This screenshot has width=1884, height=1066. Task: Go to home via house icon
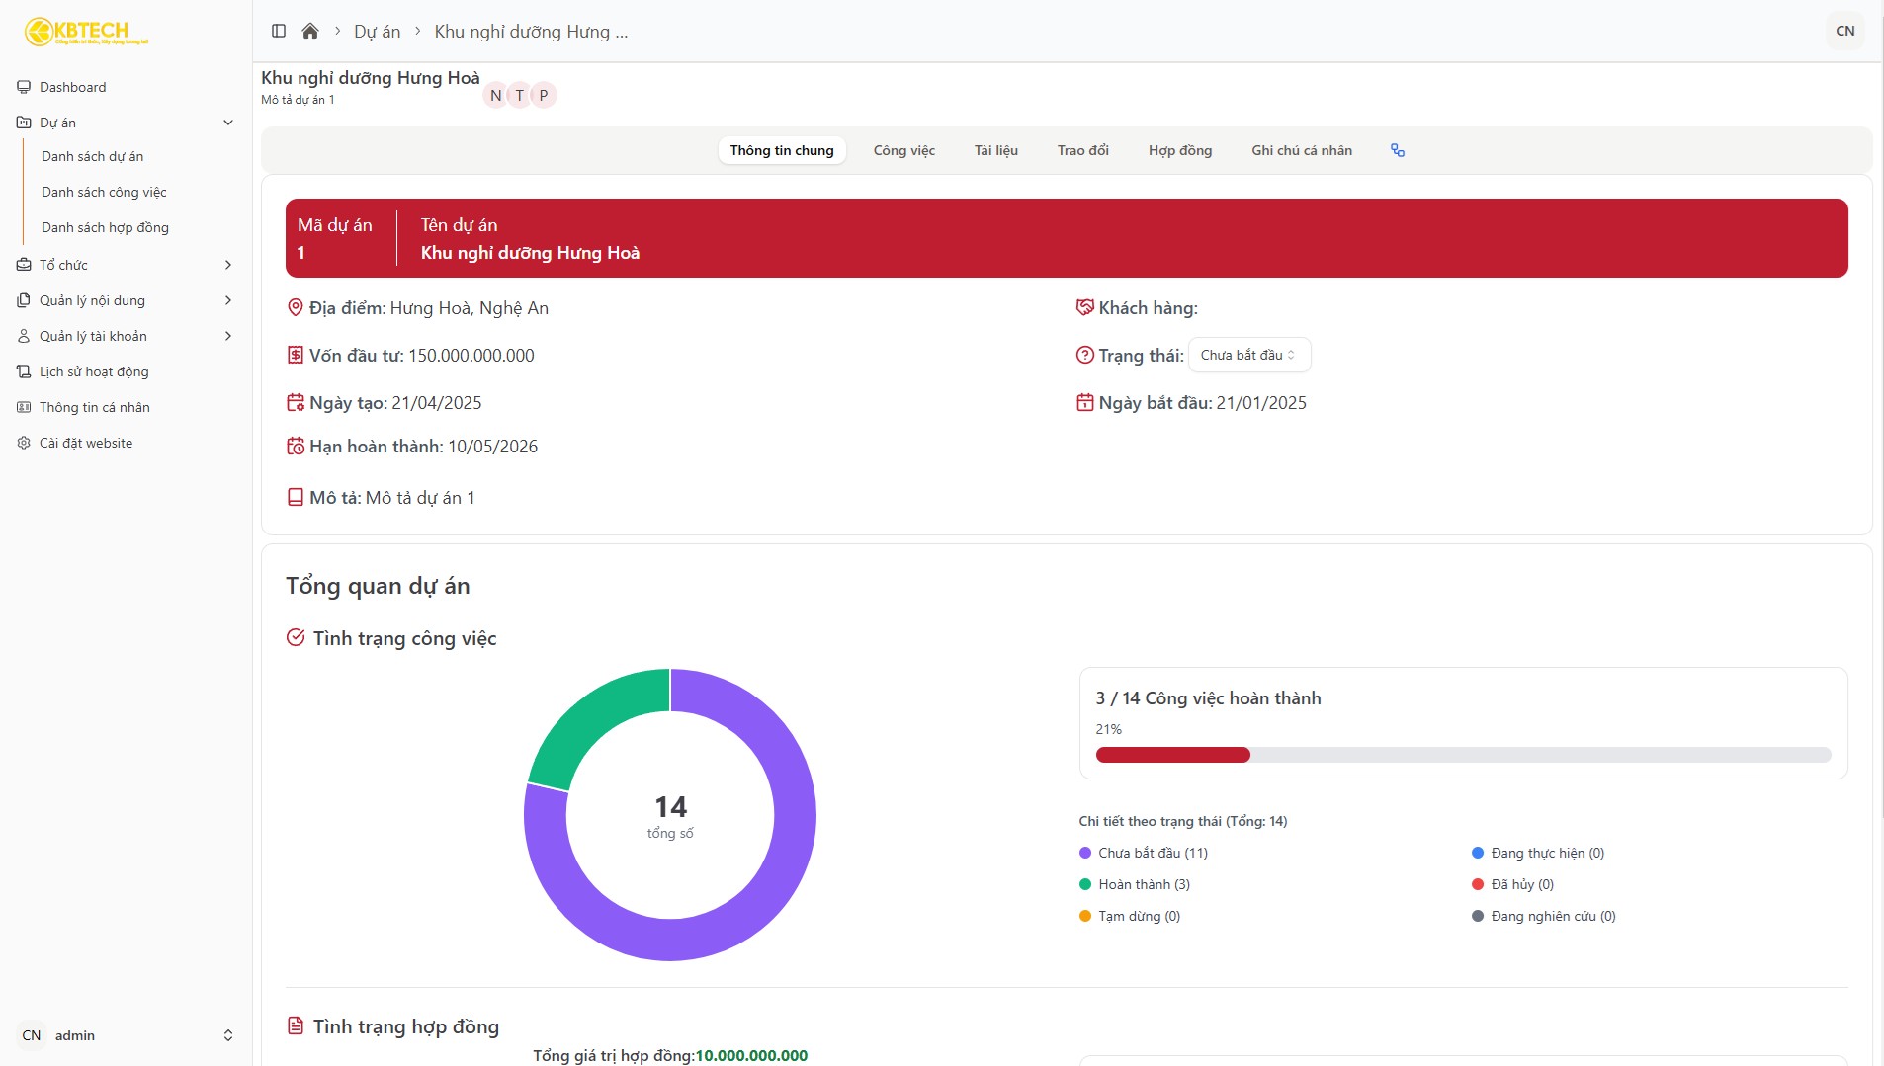point(310,31)
